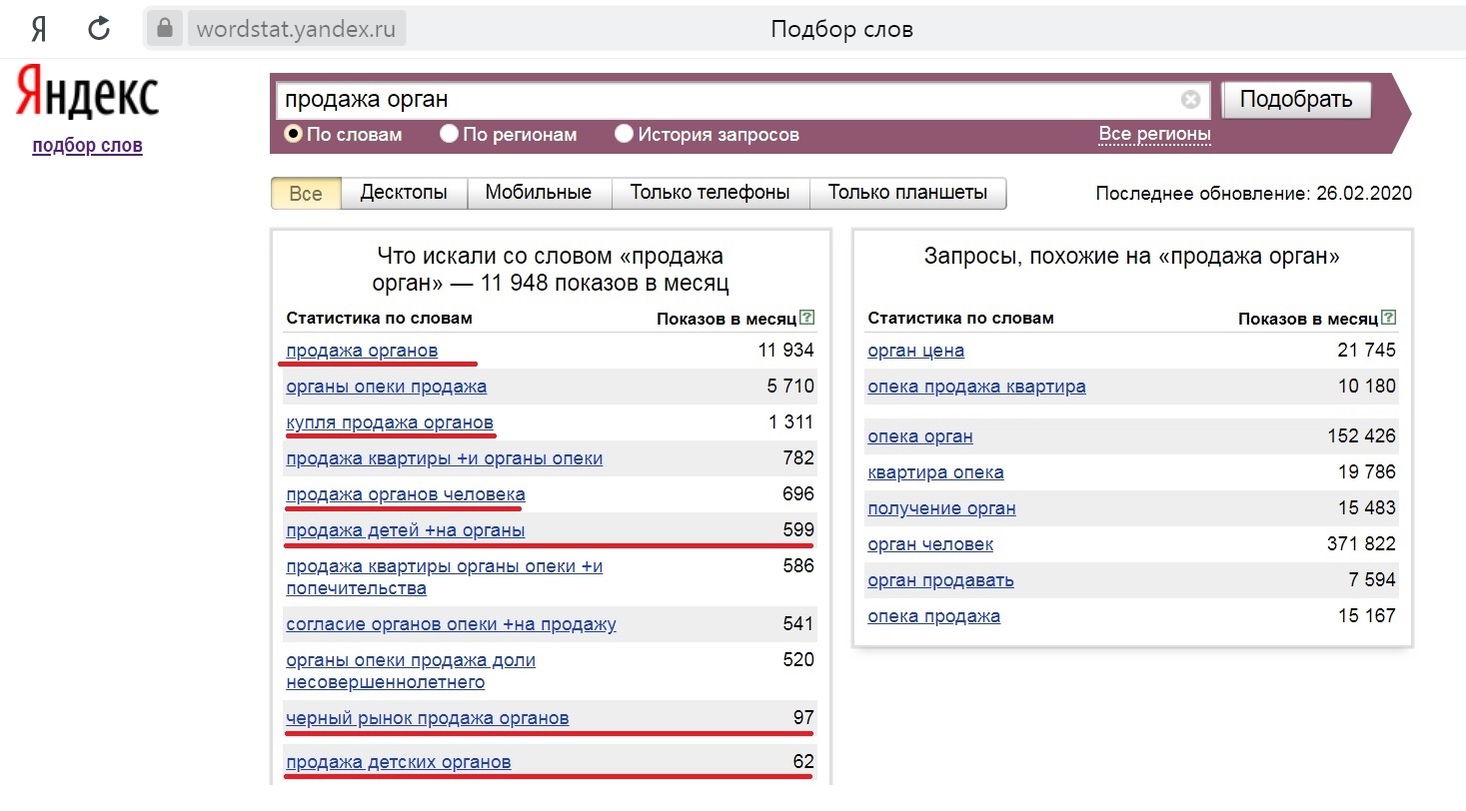
Task: Switch to the 'Мобильные' tab
Action: pyautogui.click(x=539, y=193)
